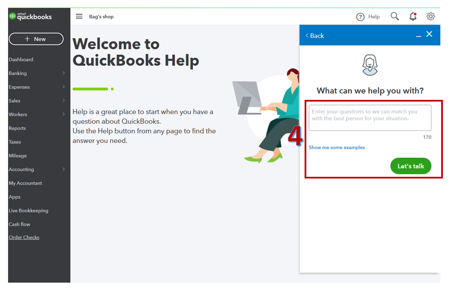Focus the question text box
462x289 pixels.
click(370, 118)
